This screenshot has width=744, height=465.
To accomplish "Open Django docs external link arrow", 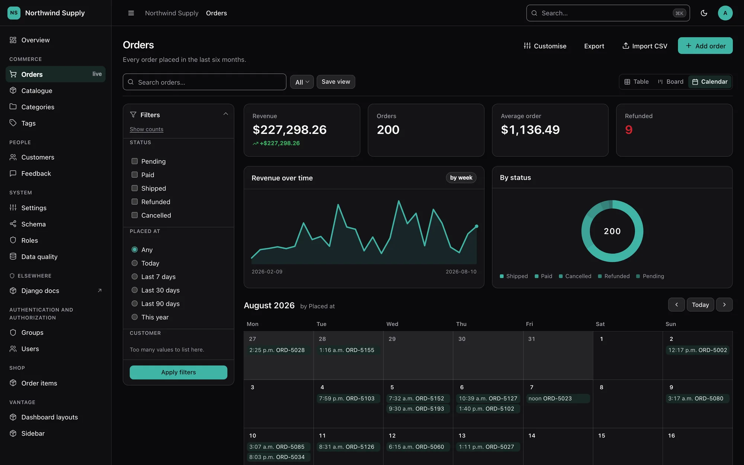I will [100, 291].
